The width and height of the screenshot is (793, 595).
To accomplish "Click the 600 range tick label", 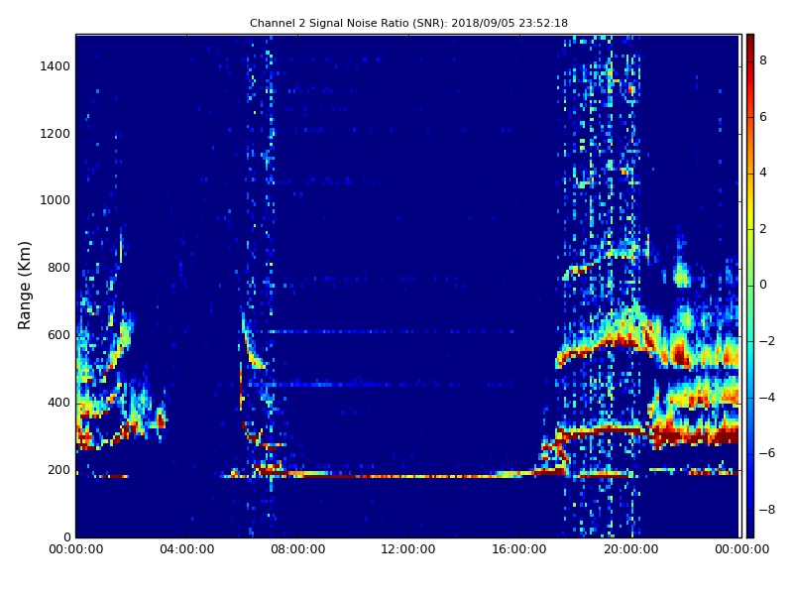I will click(58, 335).
